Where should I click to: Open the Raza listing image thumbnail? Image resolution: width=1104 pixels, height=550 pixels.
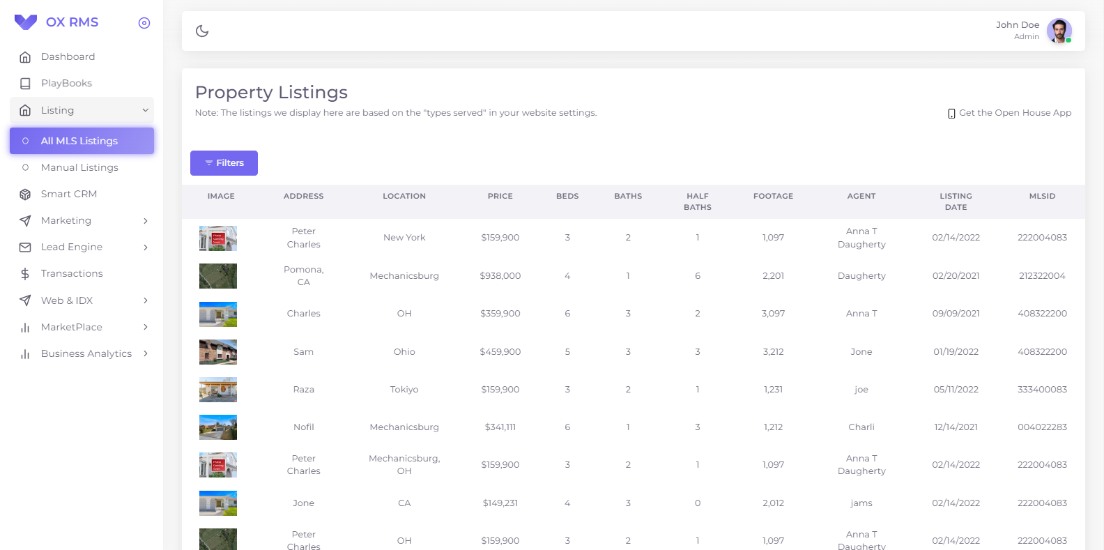click(x=218, y=390)
